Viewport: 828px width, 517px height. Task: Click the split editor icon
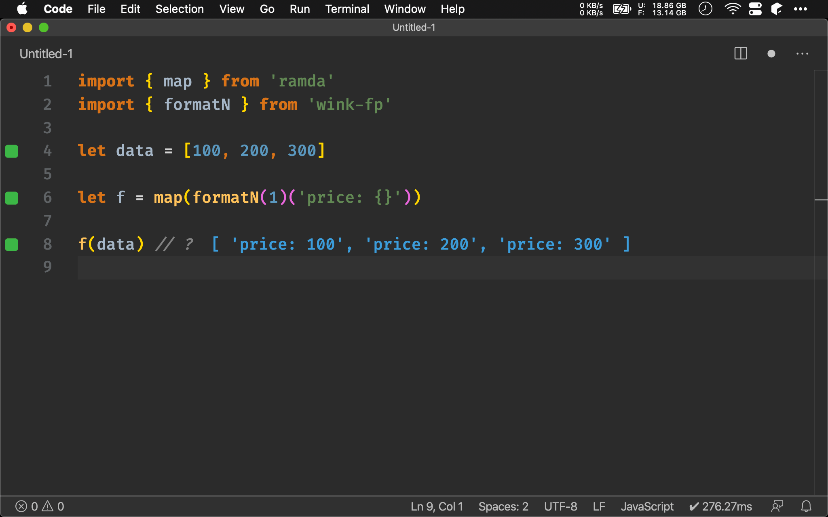[x=740, y=54]
